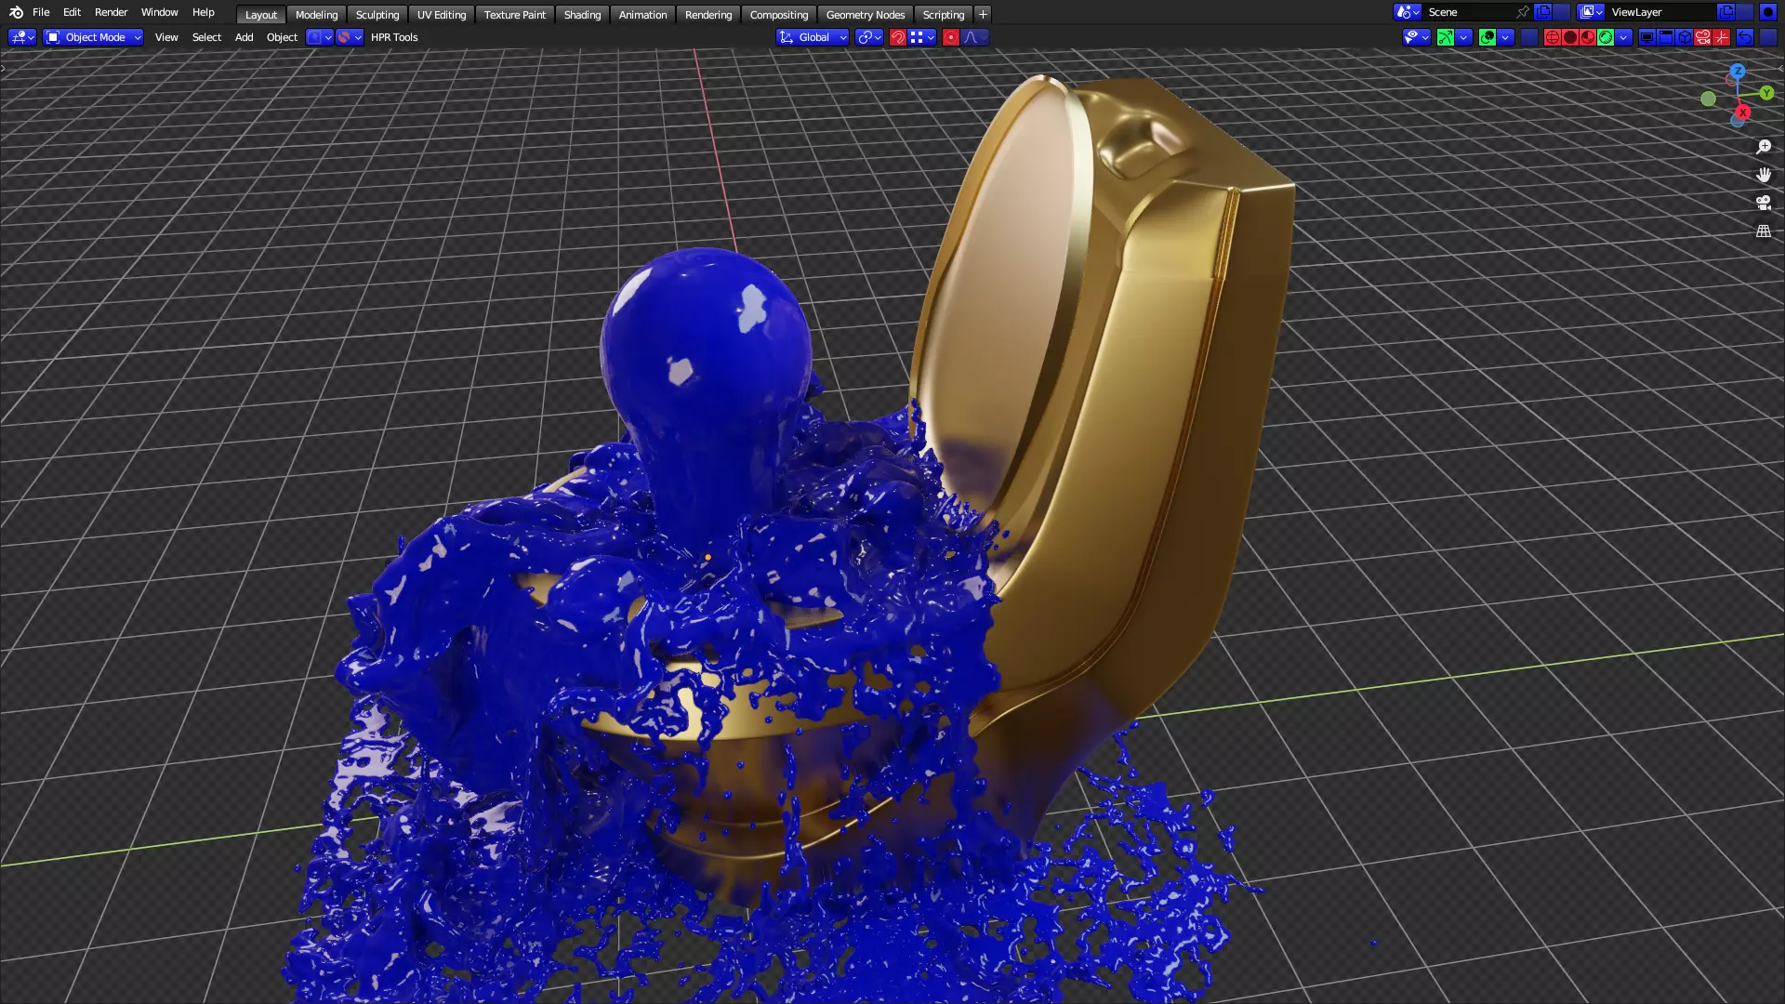The width and height of the screenshot is (1785, 1004).
Task: Open the HPR Tools menu
Action: point(394,37)
